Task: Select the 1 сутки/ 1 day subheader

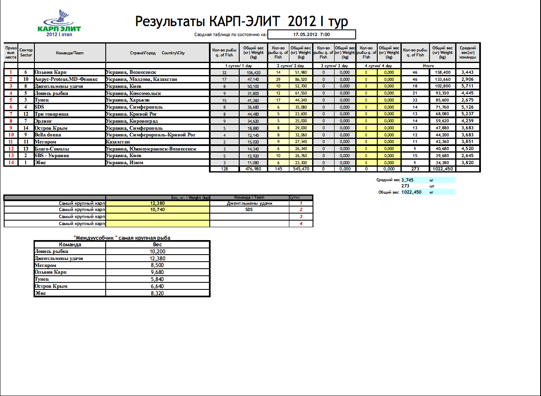Action: tap(238, 66)
